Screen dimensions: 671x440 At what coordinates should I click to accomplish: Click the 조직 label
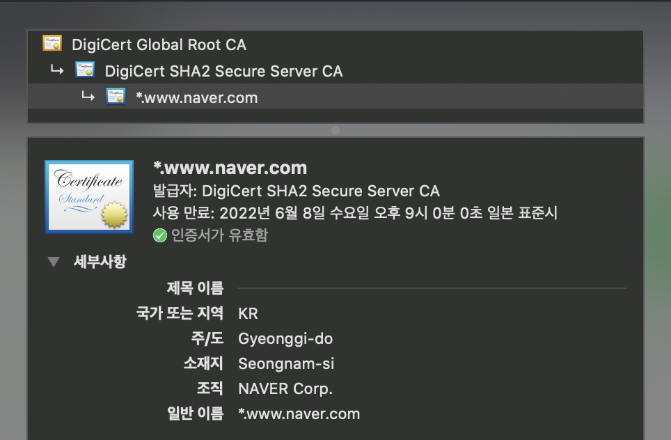pyautogui.click(x=210, y=388)
